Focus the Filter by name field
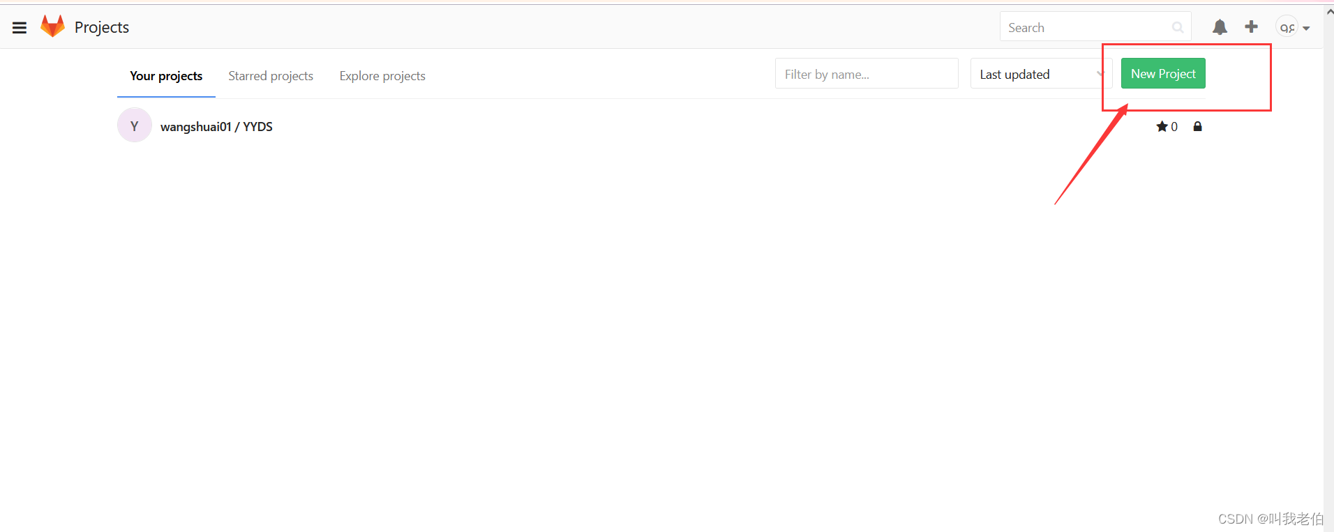 point(867,74)
